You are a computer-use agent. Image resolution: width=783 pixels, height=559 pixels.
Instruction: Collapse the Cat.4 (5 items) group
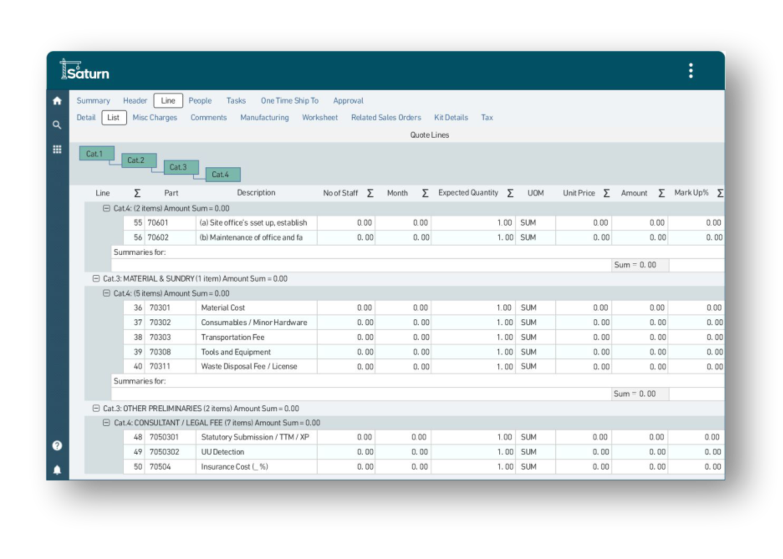click(x=107, y=293)
